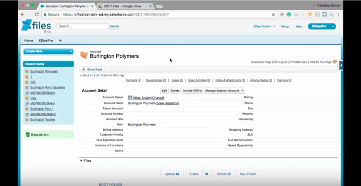361x186 pixels.
Task: Click the Setup link
Action: (x=285, y=26)
